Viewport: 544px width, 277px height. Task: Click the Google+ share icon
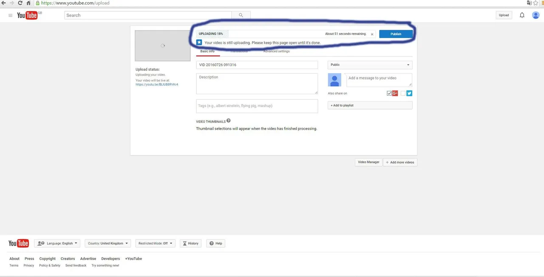click(395, 93)
